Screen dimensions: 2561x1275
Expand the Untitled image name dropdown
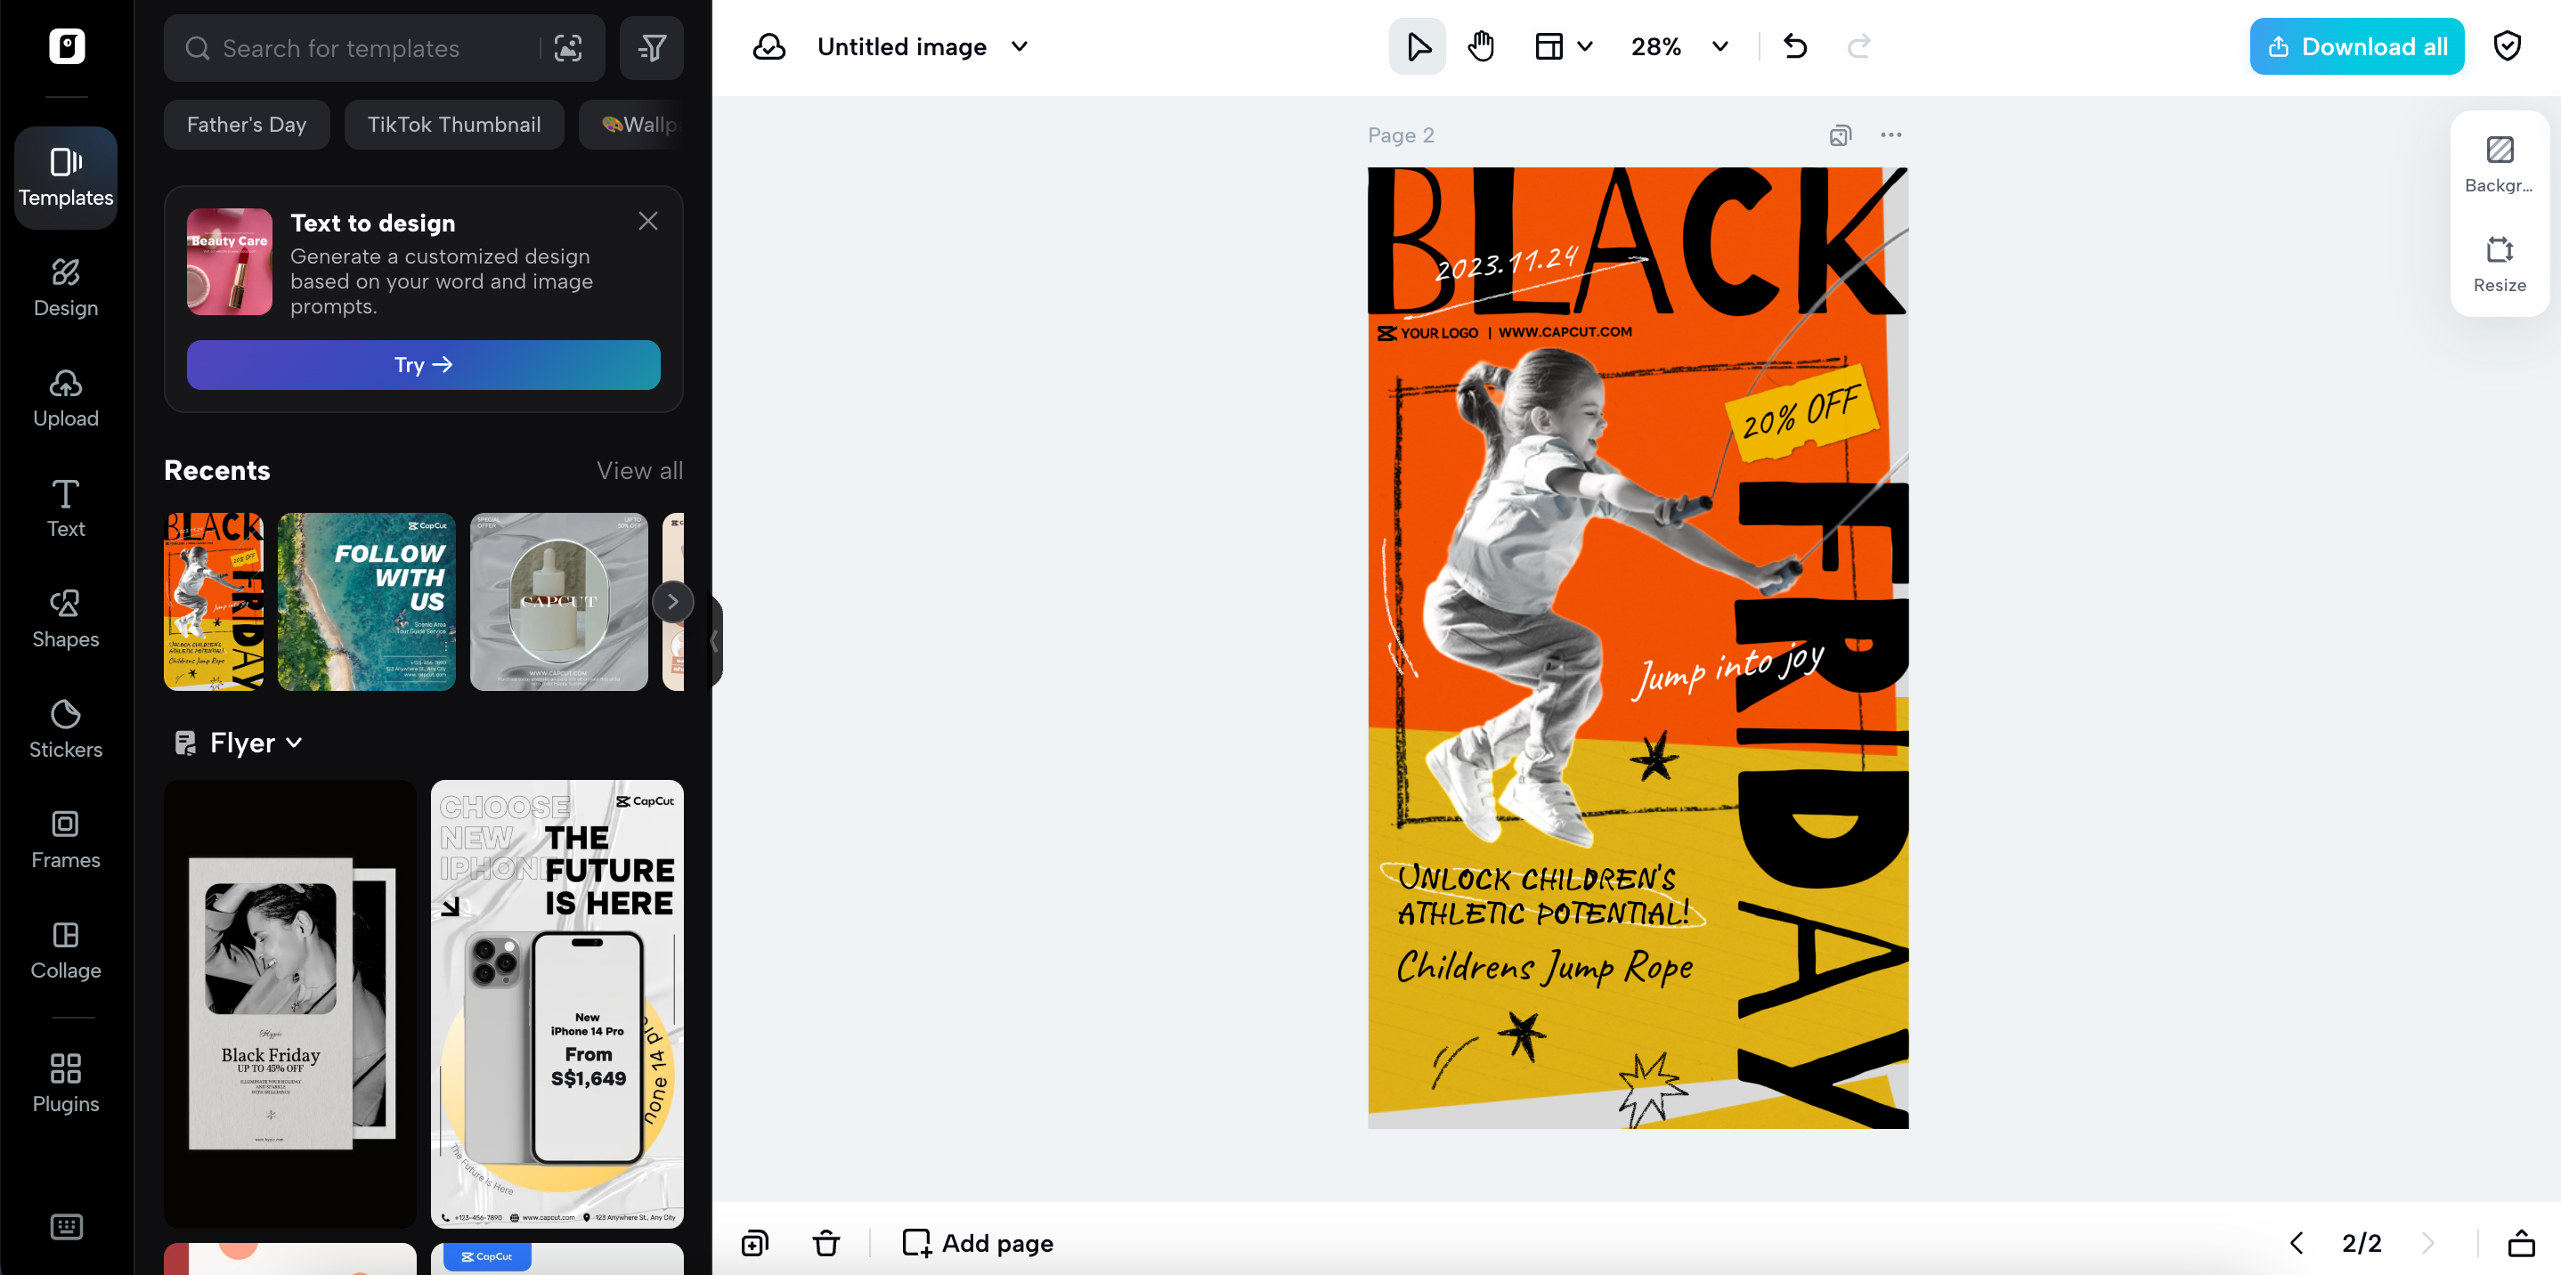[x=1019, y=46]
